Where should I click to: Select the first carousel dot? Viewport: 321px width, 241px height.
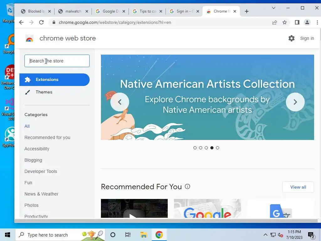pos(195,148)
